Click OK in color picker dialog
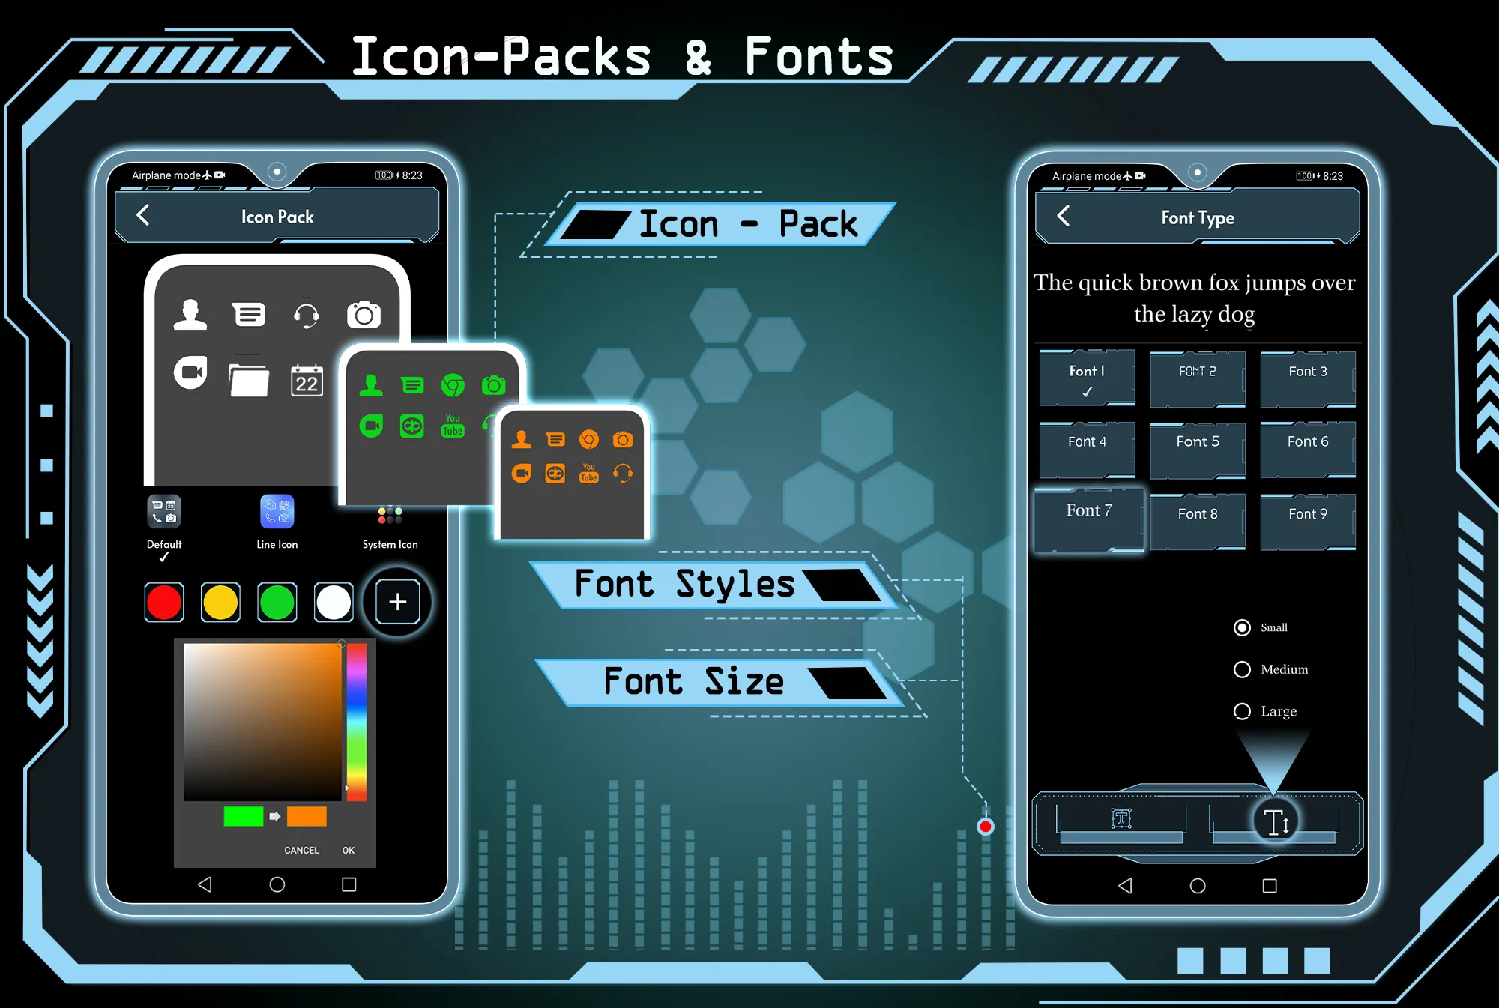This screenshot has width=1499, height=1008. (x=350, y=849)
